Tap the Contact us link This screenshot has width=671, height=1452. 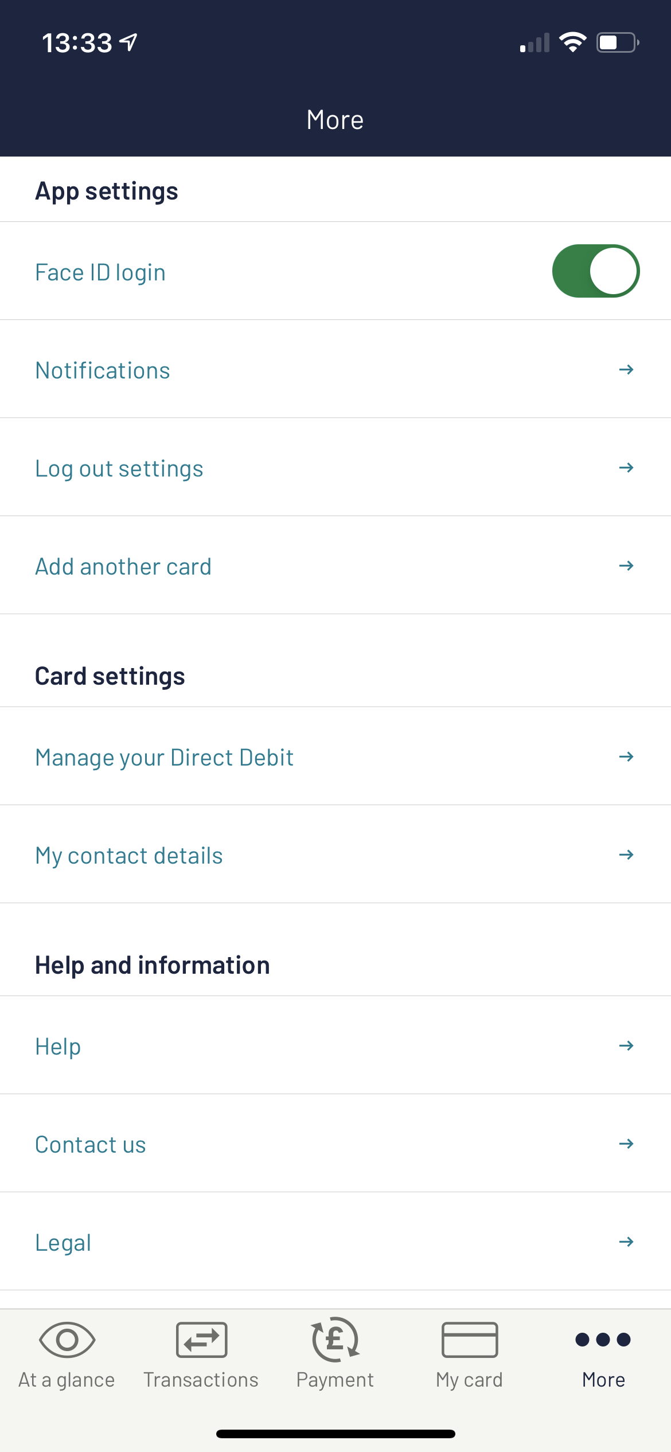pyautogui.click(x=91, y=1144)
